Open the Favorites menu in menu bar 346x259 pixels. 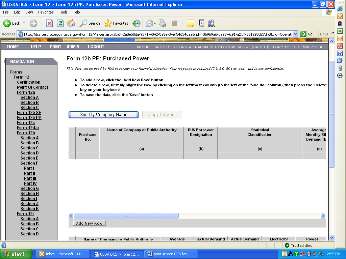pos(46,12)
